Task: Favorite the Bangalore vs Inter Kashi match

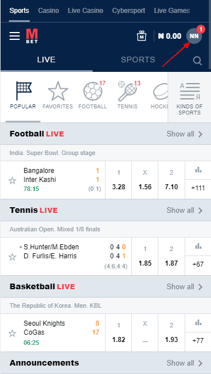Action: pyautogui.click(x=12, y=181)
